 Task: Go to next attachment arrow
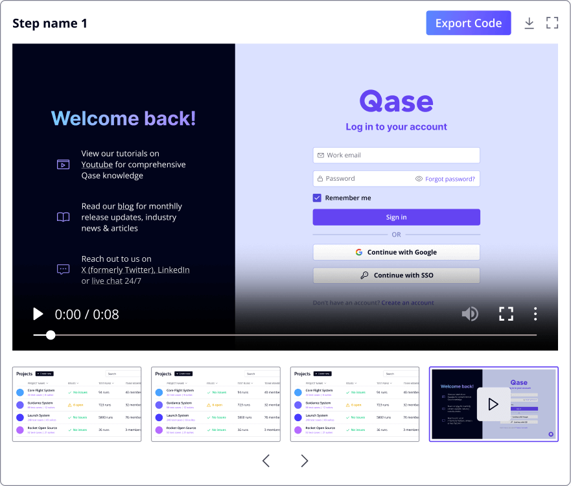pyautogui.click(x=305, y=461)
